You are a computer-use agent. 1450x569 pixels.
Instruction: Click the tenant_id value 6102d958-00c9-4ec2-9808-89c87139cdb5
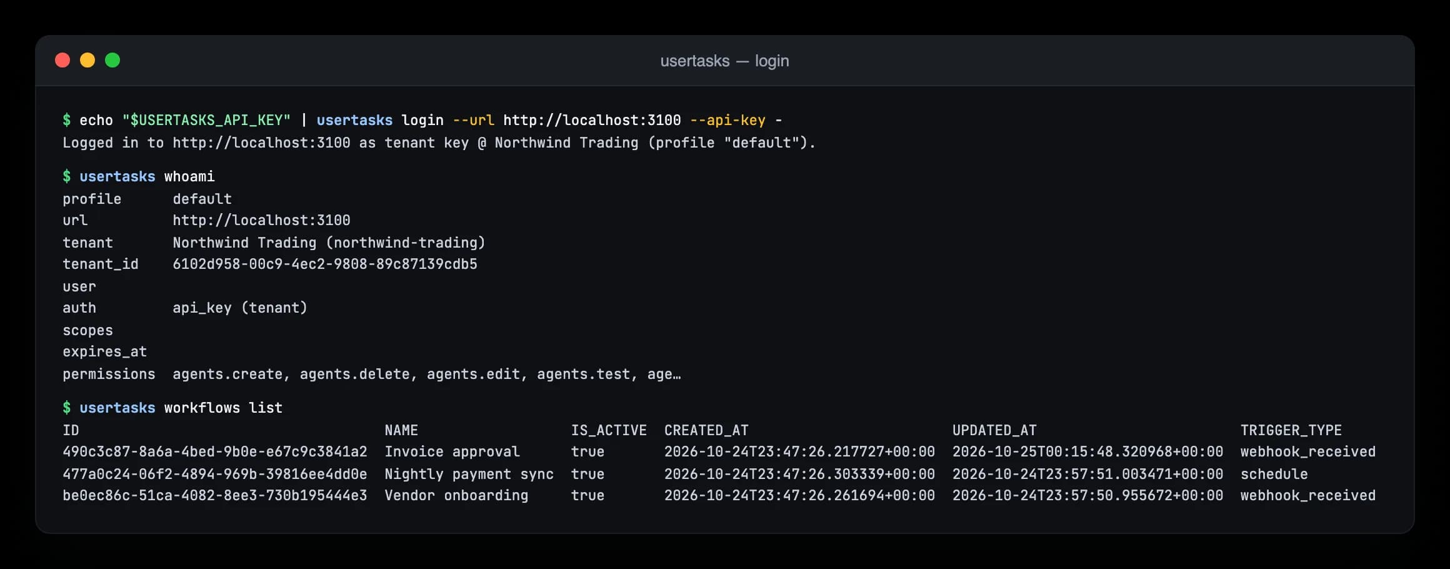325,264
